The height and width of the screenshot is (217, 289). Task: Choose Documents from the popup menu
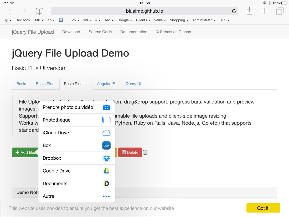[77, 184]
